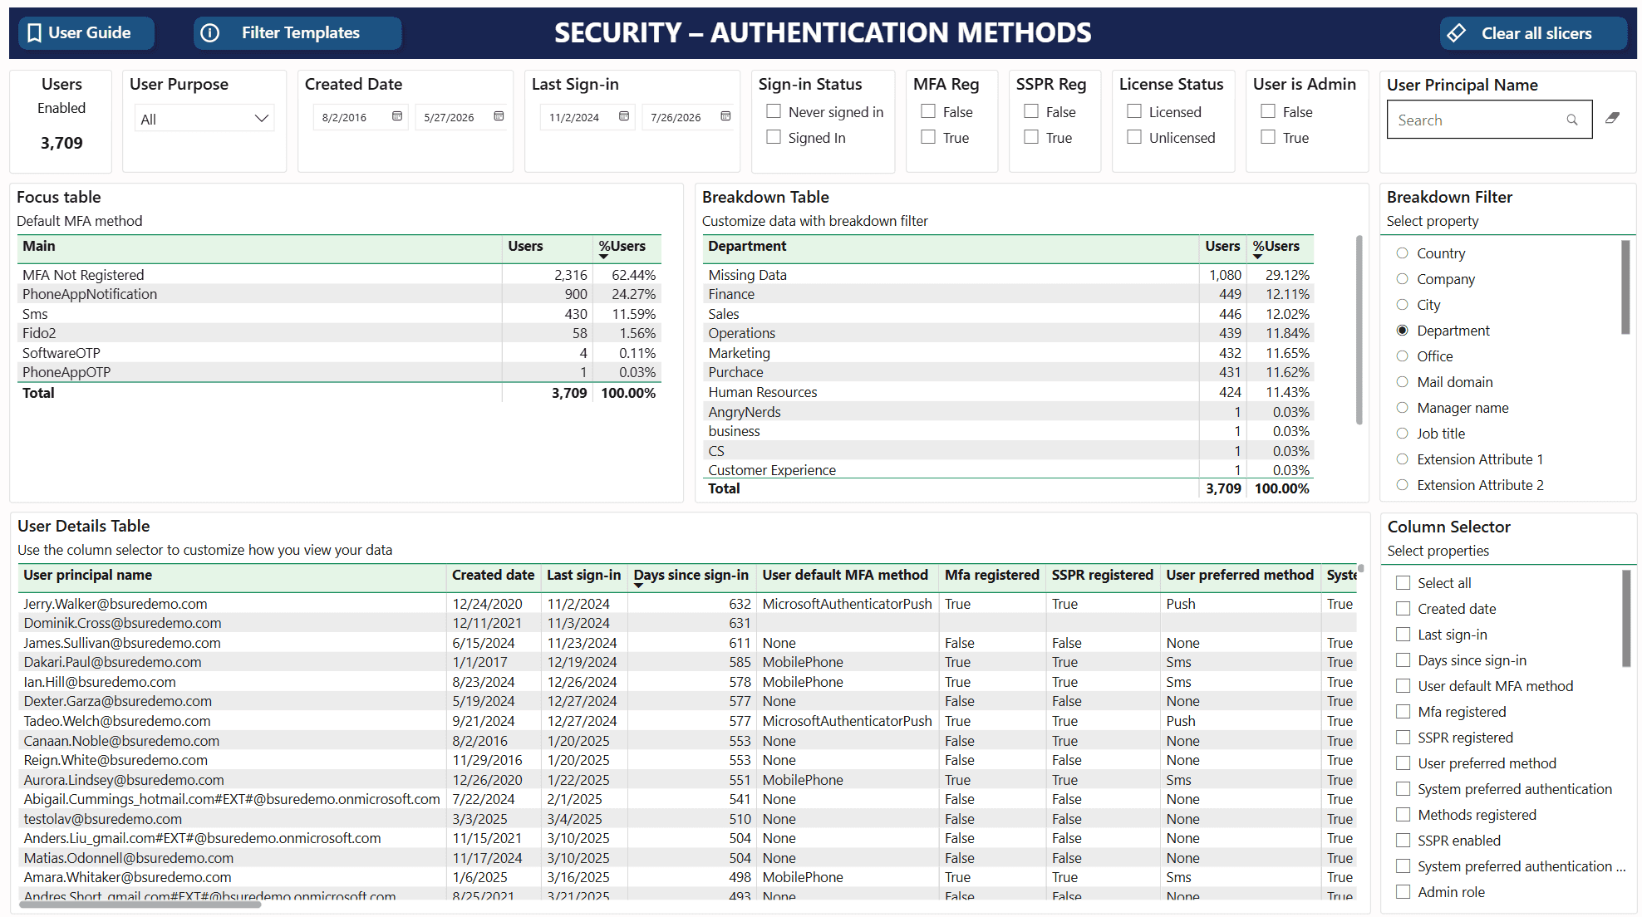This screenshot has height=917, width=1642.
Task: Click Last Sign-in end field 7/26/2026
Action: coord(689,117)
